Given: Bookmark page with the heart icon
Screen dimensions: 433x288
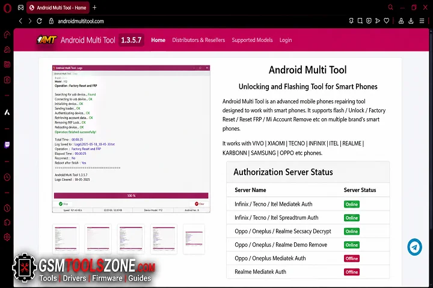Looking at the screenshot, I should (386, 21).
